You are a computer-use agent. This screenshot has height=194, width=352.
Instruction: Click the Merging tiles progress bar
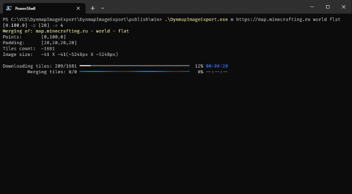click(135, 72)
